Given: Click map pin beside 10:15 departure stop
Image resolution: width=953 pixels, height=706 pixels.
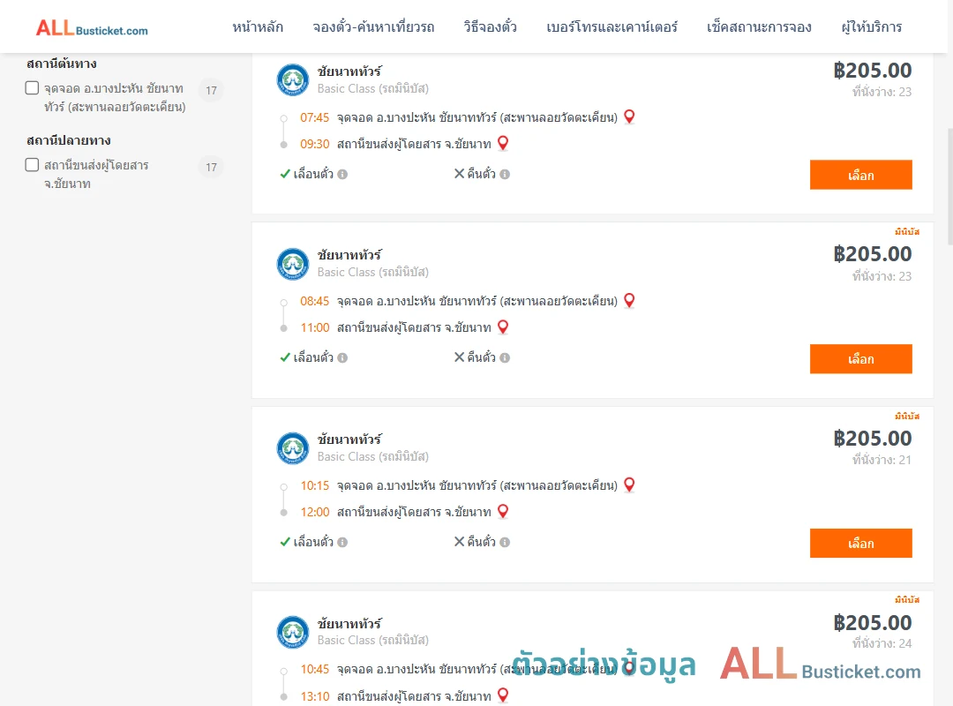Looking at the screenshot, I should (x=630, y=484).
